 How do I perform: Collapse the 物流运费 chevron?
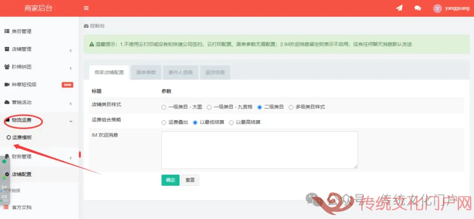71,121
